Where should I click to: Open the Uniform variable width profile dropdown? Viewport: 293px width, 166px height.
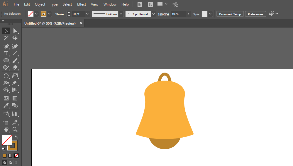pyautogui.click(x=121, y=14)
